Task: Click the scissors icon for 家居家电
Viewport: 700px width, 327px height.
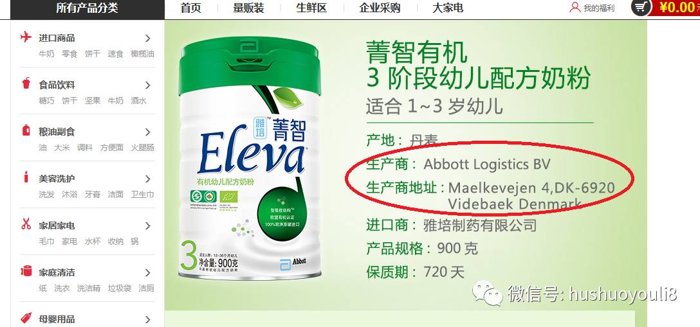Action: (x=26, y=224)
